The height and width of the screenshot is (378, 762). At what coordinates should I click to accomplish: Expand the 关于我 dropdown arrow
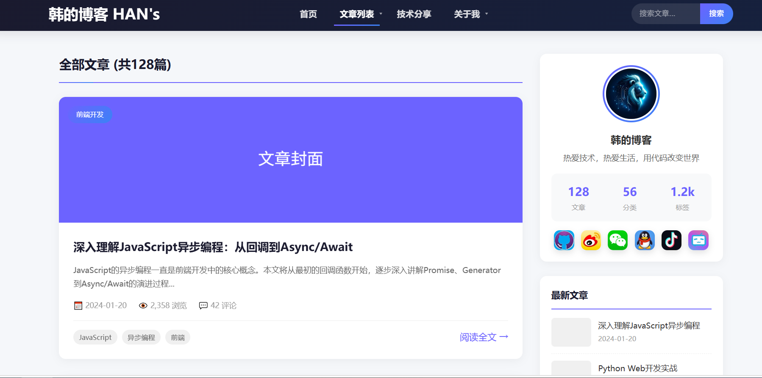(487, 14)
